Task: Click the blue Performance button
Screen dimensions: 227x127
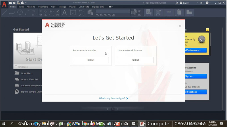Action: pyautogui.click(x=196, y=50)
